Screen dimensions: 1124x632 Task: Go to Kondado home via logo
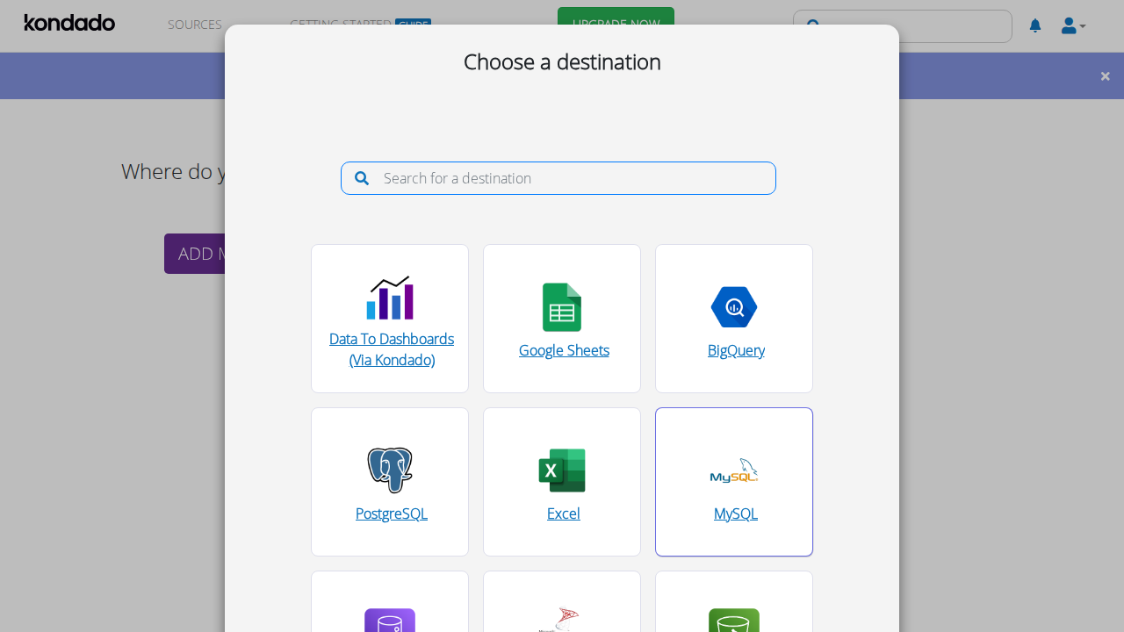click(69, 23)
